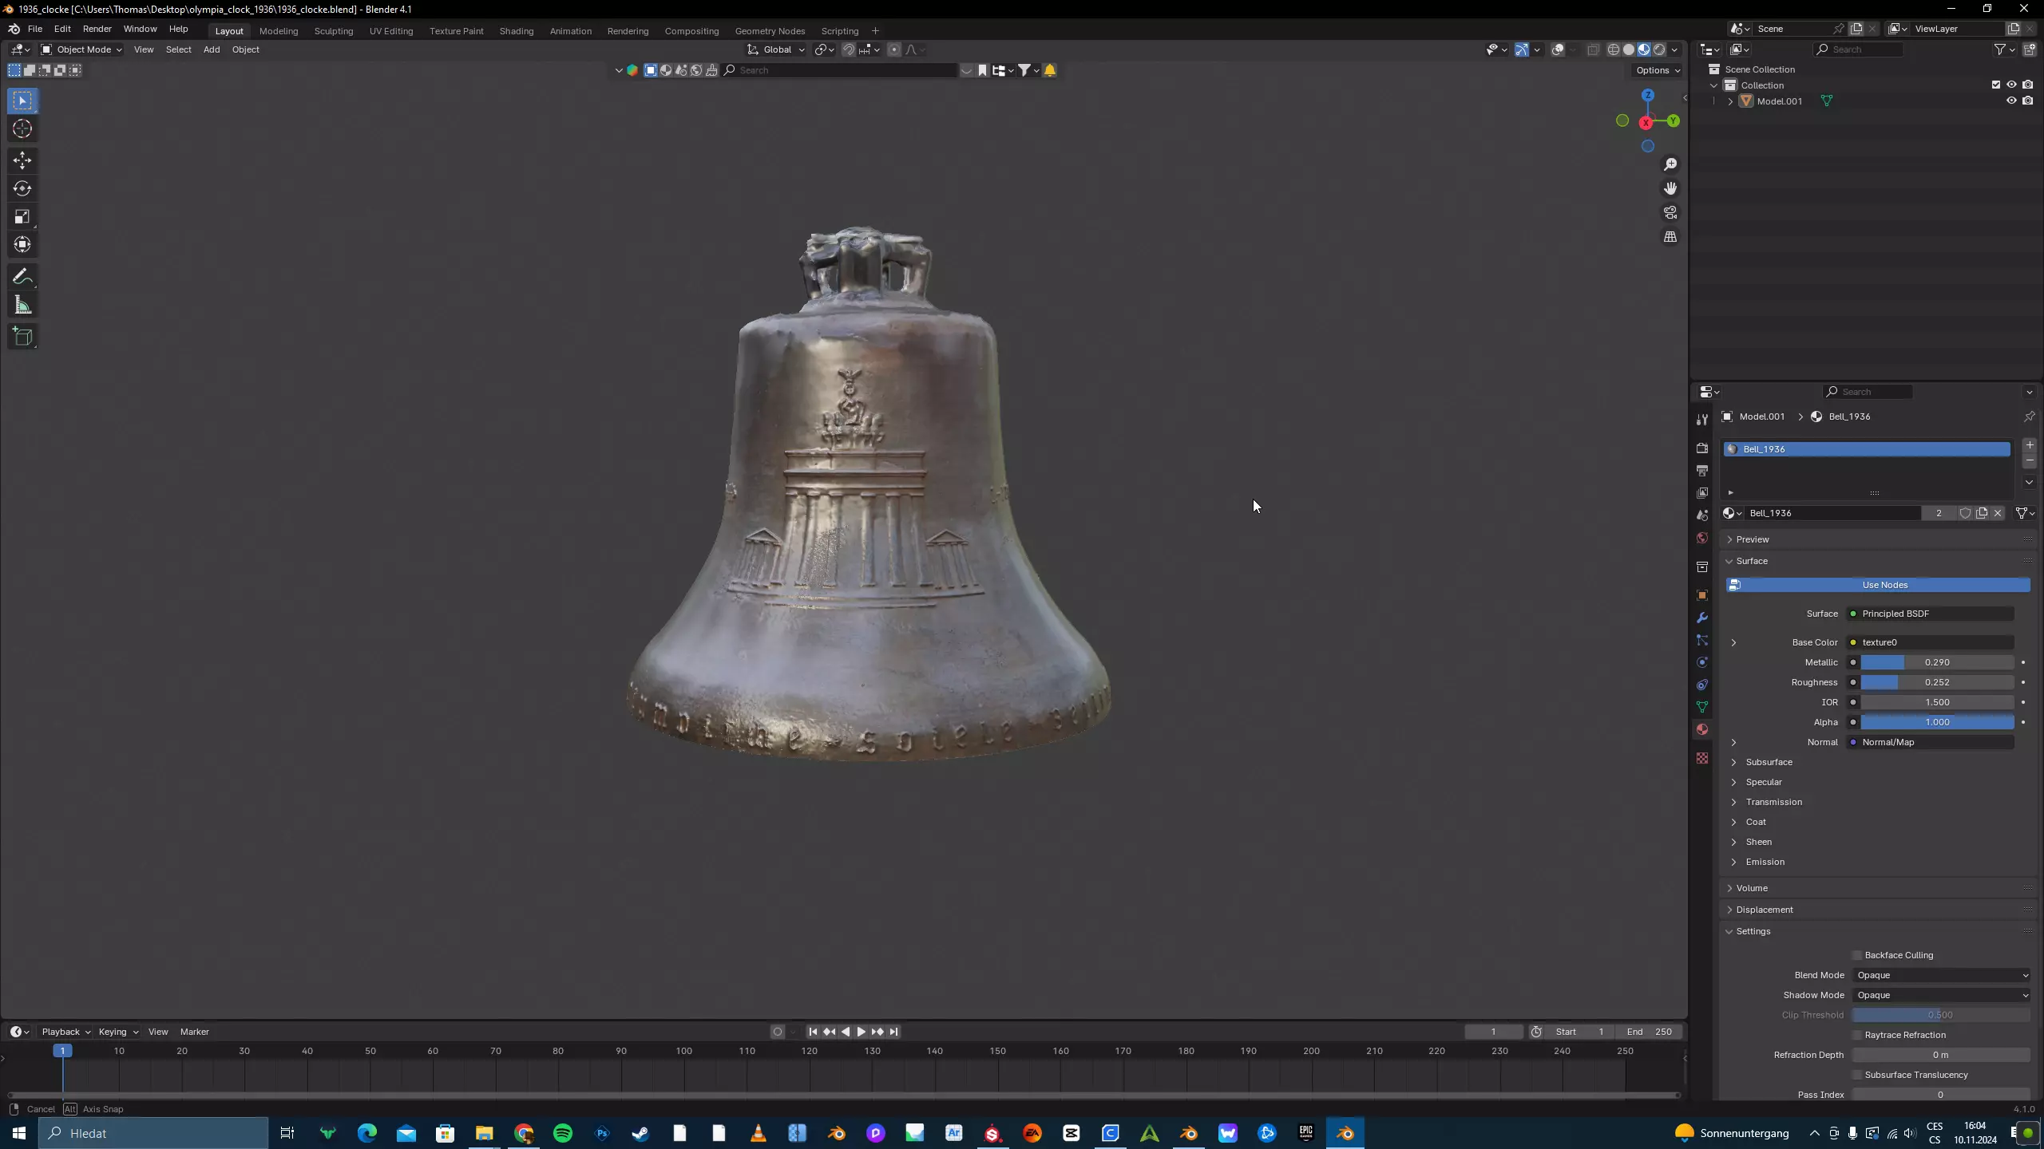Click the Add Cube tool

point(22,337)
